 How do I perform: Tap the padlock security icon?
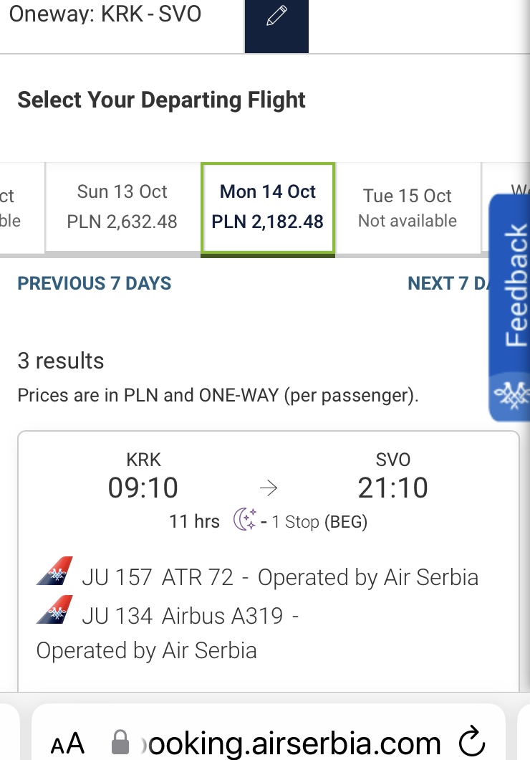[x=120, y=742]
